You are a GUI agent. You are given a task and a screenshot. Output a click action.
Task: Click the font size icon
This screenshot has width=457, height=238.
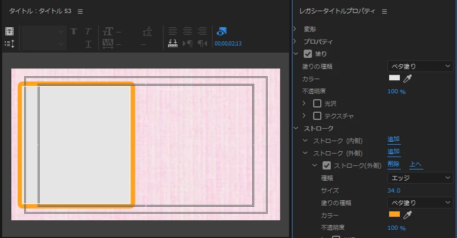point(108,31)
